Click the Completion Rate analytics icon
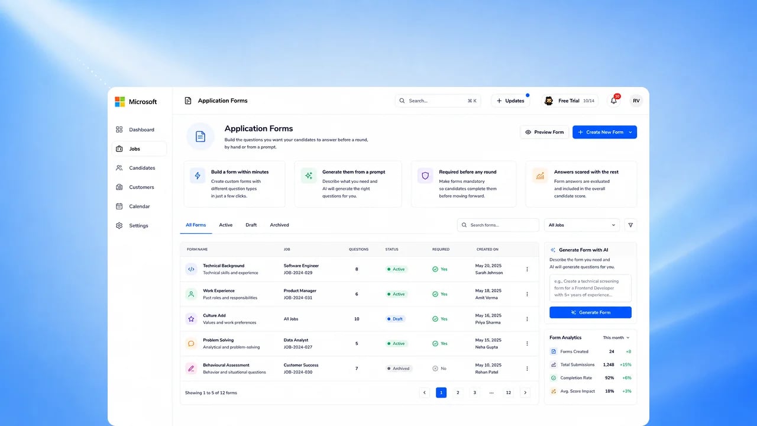The height and width of the screenshot is (426, 757). (554, 377)
